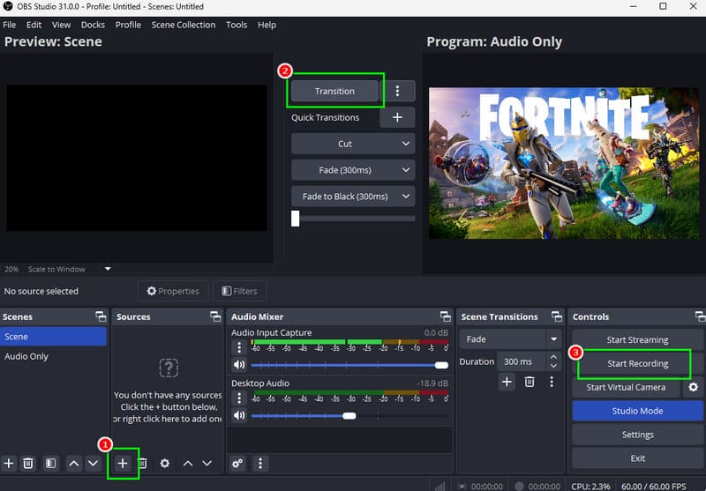The height and width of the screenshot is (491, 706).
Task: Add a quick transition with plus button
Action: tap(397, 117)
